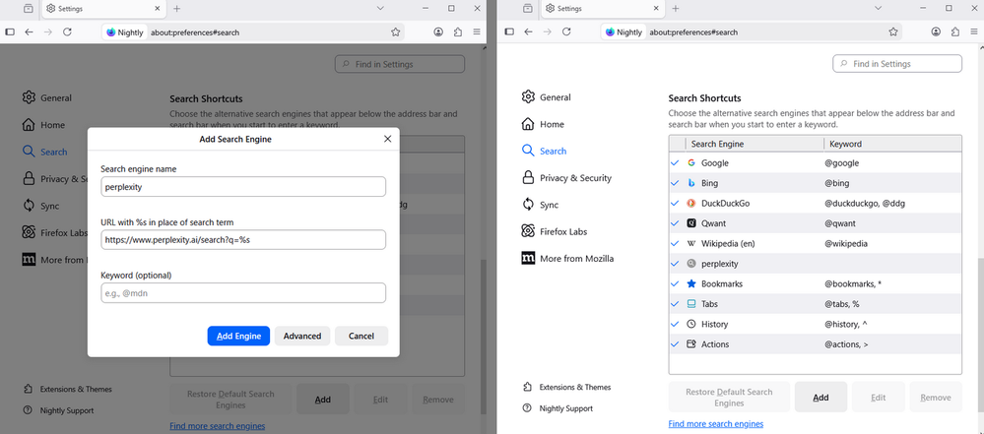Reload the page in the right window

click(566, 31)
